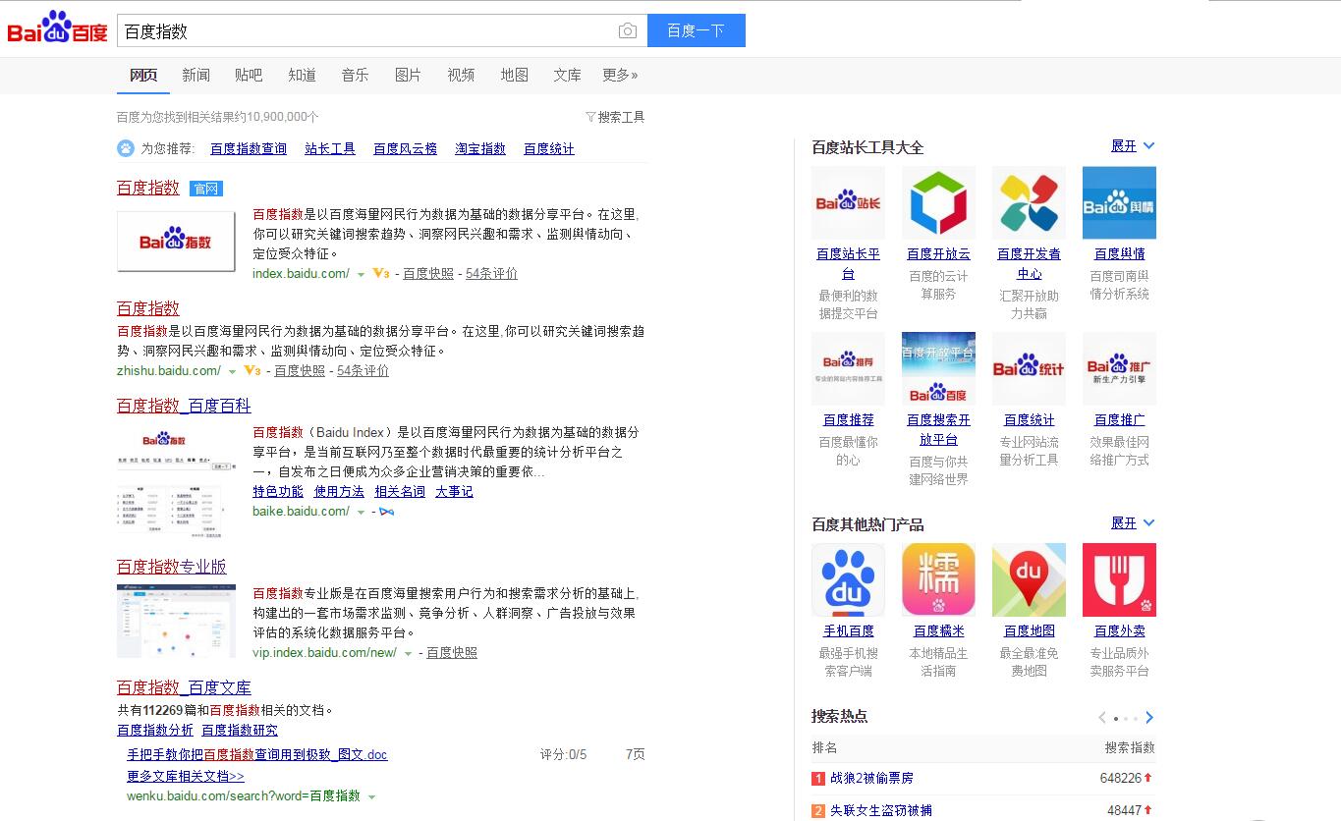
Task: Open the blue 百度舆情 banner icon
Action: [1119, 201]
